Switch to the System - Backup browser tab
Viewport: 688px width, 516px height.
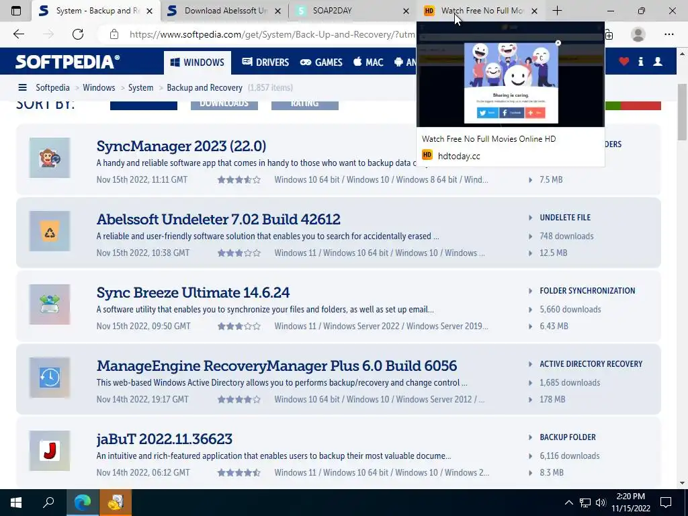pyautogui.click(x=96, y=11)
